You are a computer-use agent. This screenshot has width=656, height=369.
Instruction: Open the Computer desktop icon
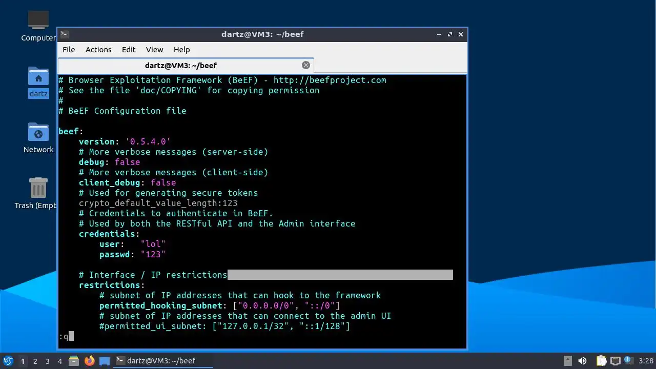(x=38, y=26)
